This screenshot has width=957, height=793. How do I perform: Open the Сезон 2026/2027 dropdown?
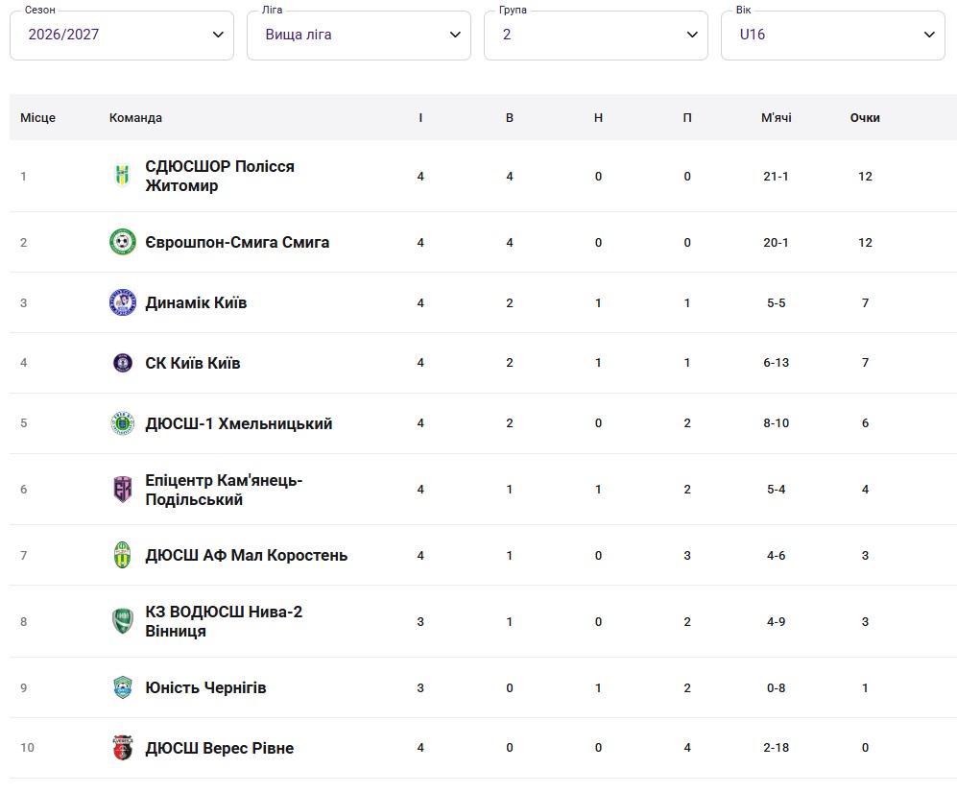pos(122,35)
